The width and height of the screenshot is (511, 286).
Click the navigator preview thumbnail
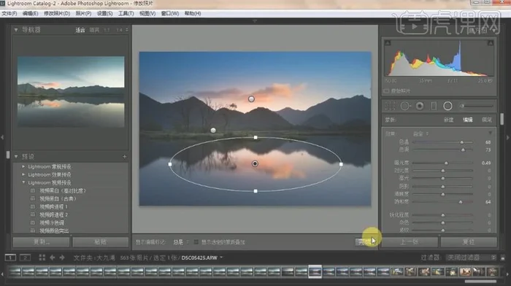(x=71, y=91)
